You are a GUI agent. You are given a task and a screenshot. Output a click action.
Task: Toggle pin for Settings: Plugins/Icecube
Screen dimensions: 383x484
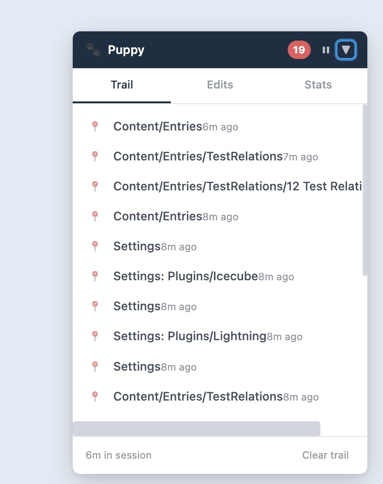coord(95,276)
